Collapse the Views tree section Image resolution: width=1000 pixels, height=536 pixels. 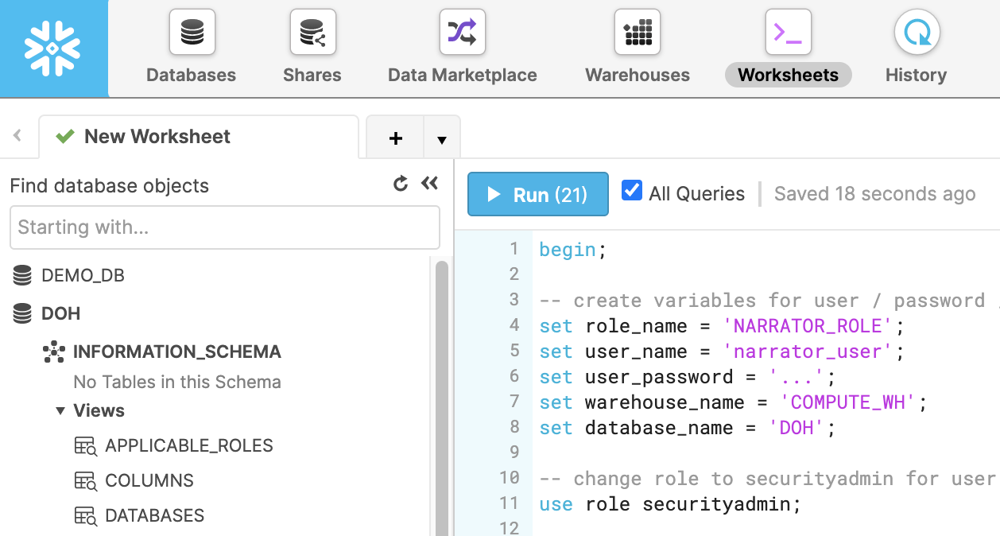(x=60, y=411)
